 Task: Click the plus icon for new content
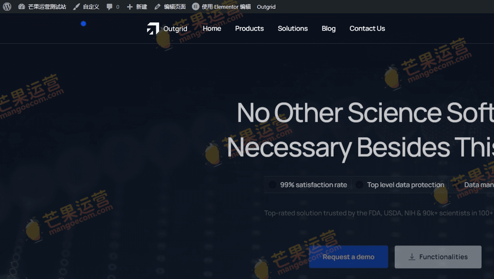click(130, 7)
